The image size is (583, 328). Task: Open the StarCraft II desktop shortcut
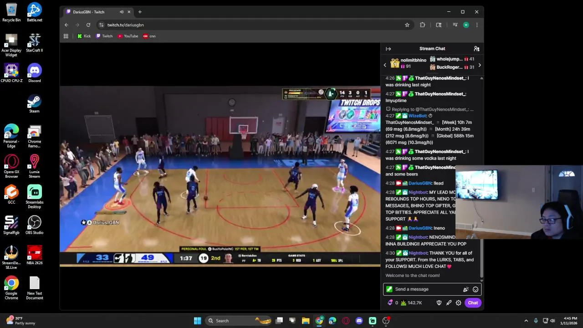(35, 43)
